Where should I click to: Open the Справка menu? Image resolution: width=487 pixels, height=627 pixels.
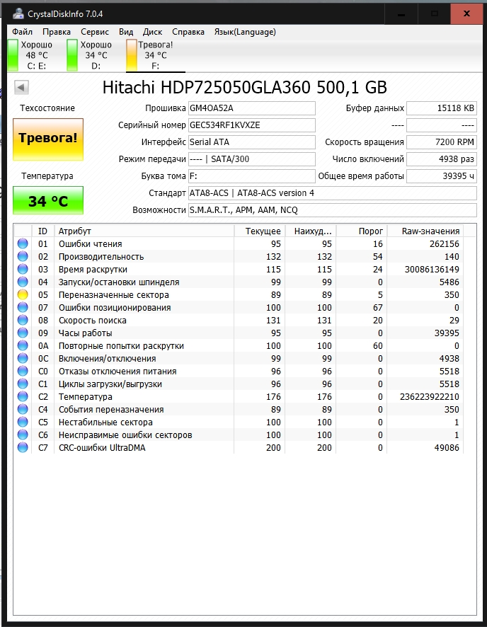pos(188,32)
